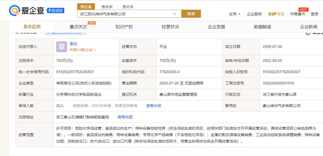Click the 登录 link
Screen dimensions: 323x156
[x=315, y=14]
